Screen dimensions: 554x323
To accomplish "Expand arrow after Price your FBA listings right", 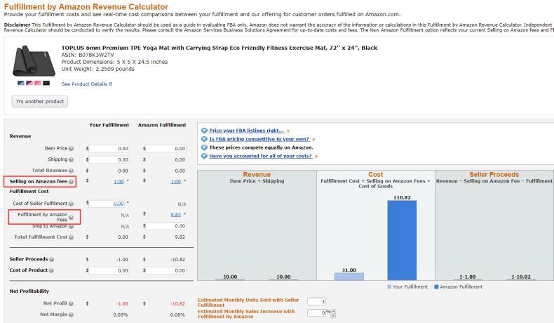I will [x=288, y=131].
